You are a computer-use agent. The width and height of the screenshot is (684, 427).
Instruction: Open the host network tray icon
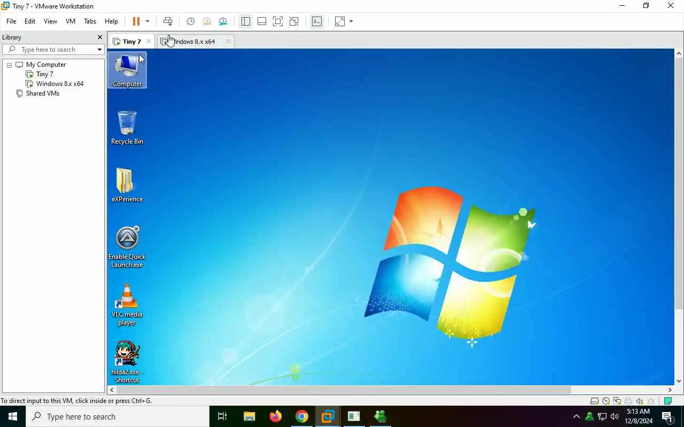(602, 416)
